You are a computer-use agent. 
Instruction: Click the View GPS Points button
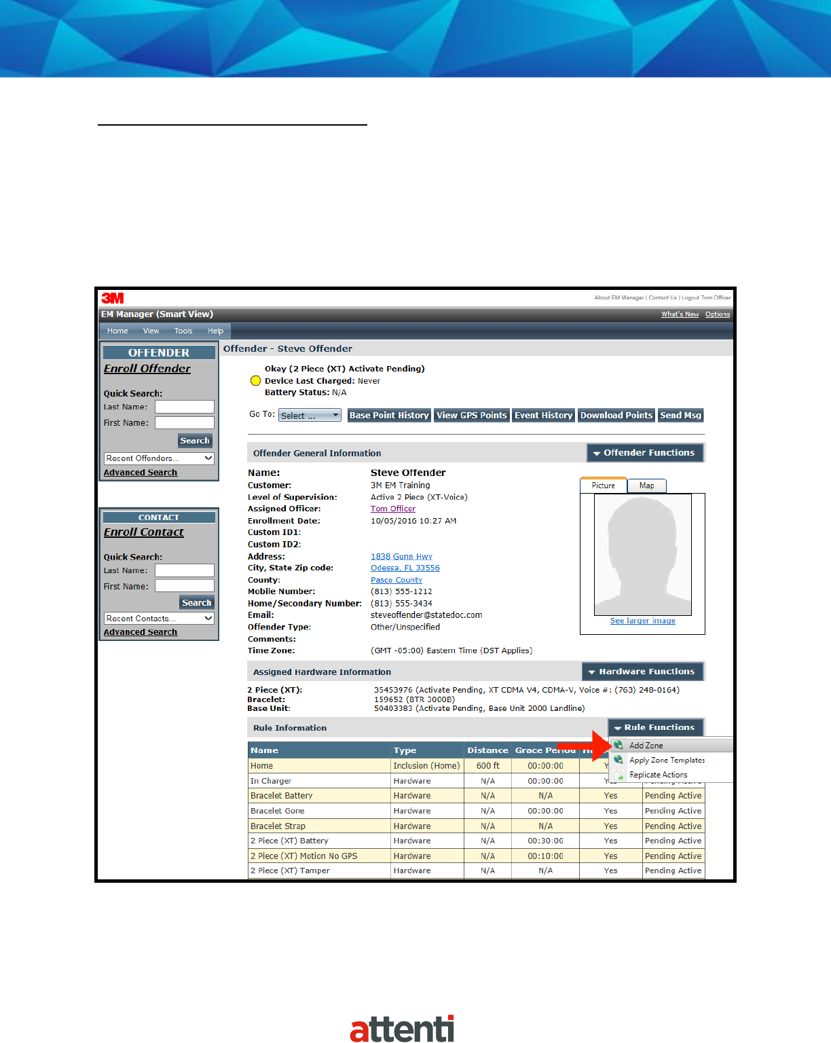point(472,416)
